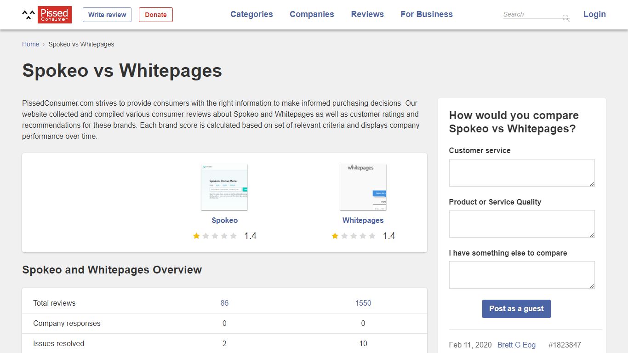Open Spokeo total reviews count 86

(x=224, y=303)
